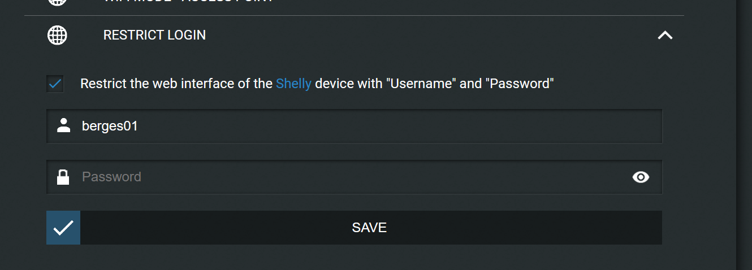
Task: Focus the empty Password input field
Action: [x=354, y=177]
